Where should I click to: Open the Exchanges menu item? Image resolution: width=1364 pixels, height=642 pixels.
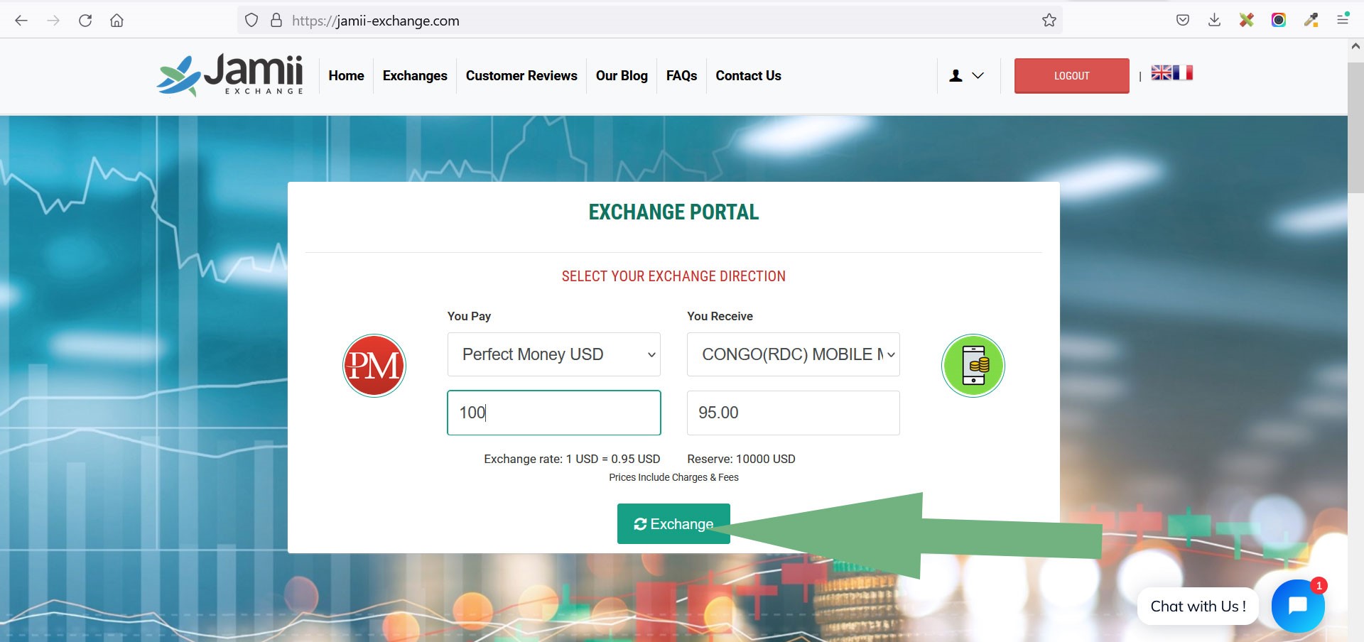[x=415, y=75]
